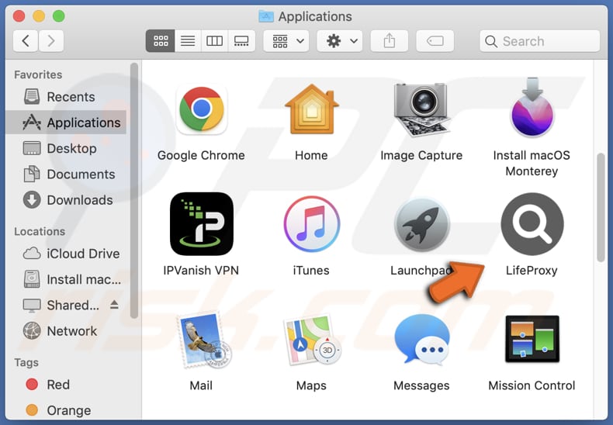Viewport: 613px width, 425px height.
Task: Select the Messages app icon
Action: pos(421,340)
